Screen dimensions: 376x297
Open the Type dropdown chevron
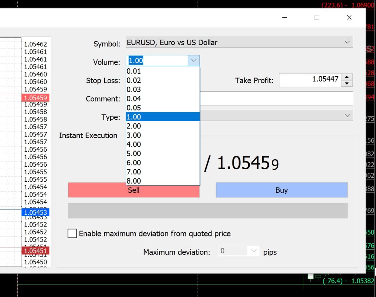coord(347,115)
